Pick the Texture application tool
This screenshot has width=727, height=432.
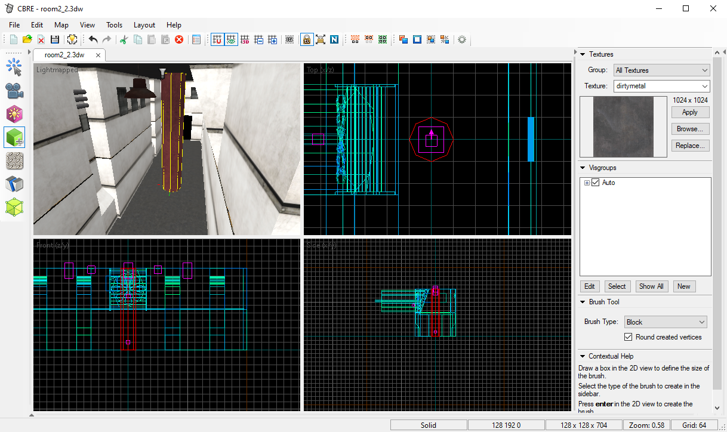pos(14,161)
